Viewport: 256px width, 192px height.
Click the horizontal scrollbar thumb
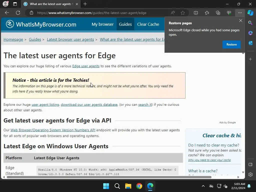pyautogui.click(x=109, y=177)
